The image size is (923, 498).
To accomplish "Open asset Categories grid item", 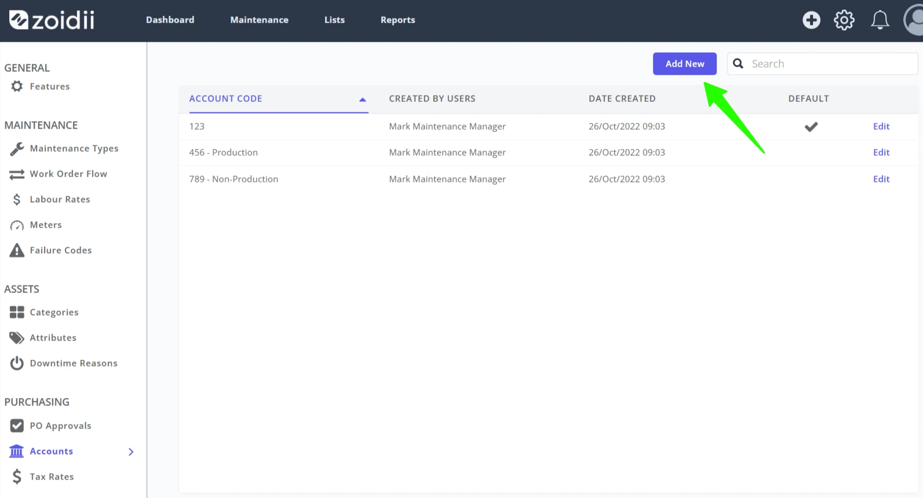I will click(x=44, y=312).
